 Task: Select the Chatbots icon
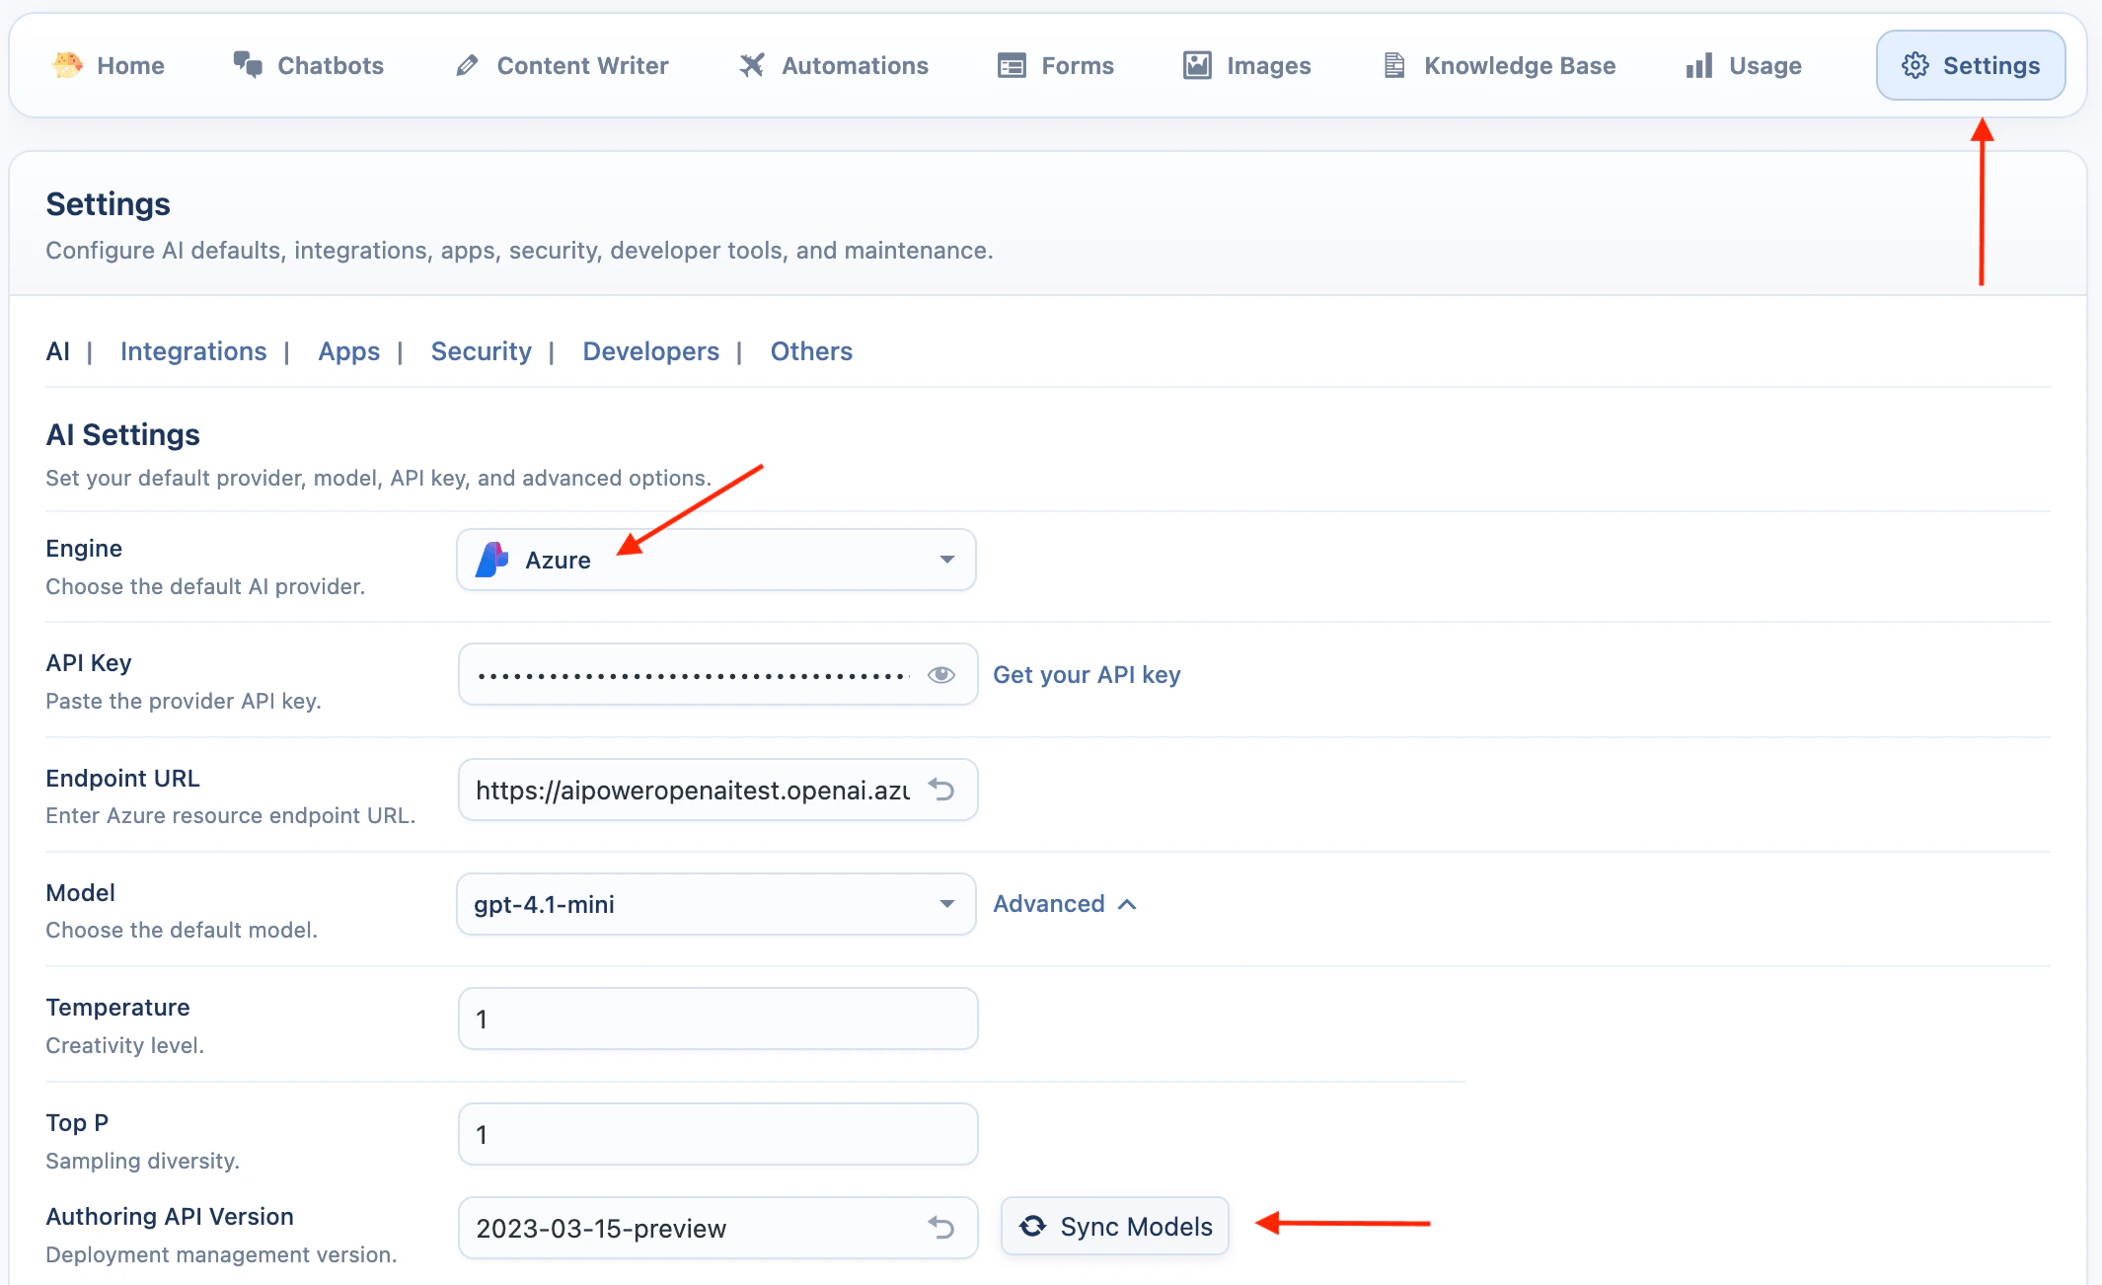click(x=249, y=65)
